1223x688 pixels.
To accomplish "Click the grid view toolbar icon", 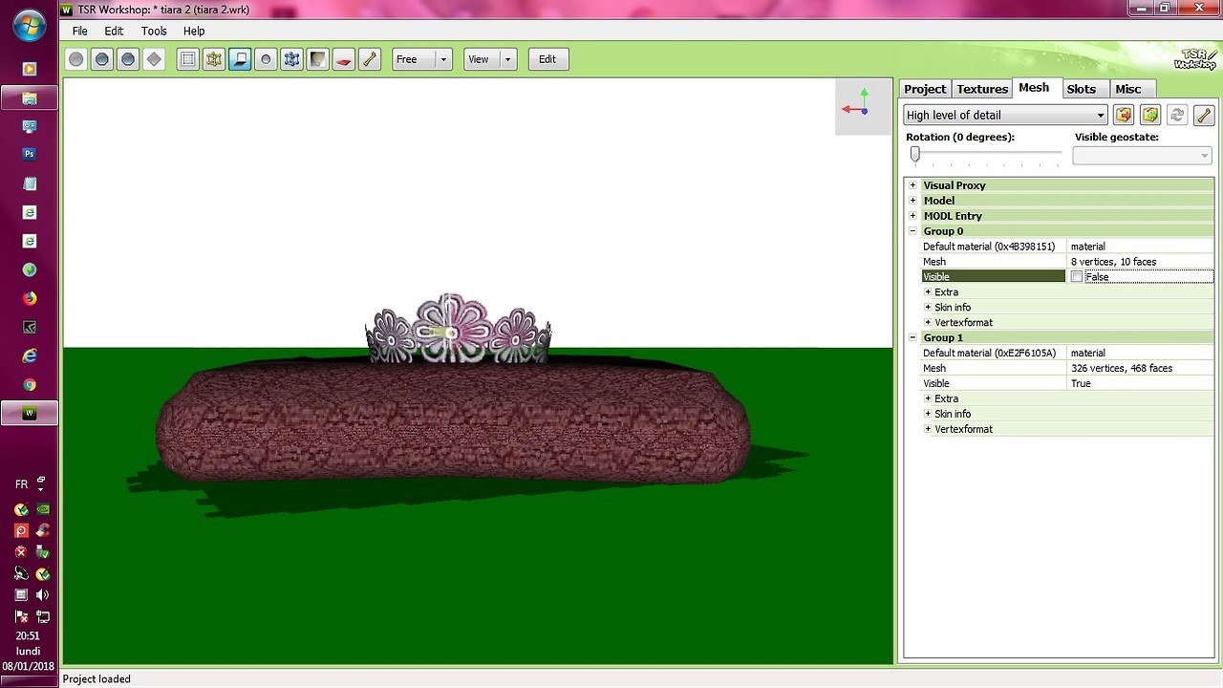I will 188,59.
